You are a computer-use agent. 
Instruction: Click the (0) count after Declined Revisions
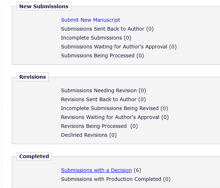[113, 135]
